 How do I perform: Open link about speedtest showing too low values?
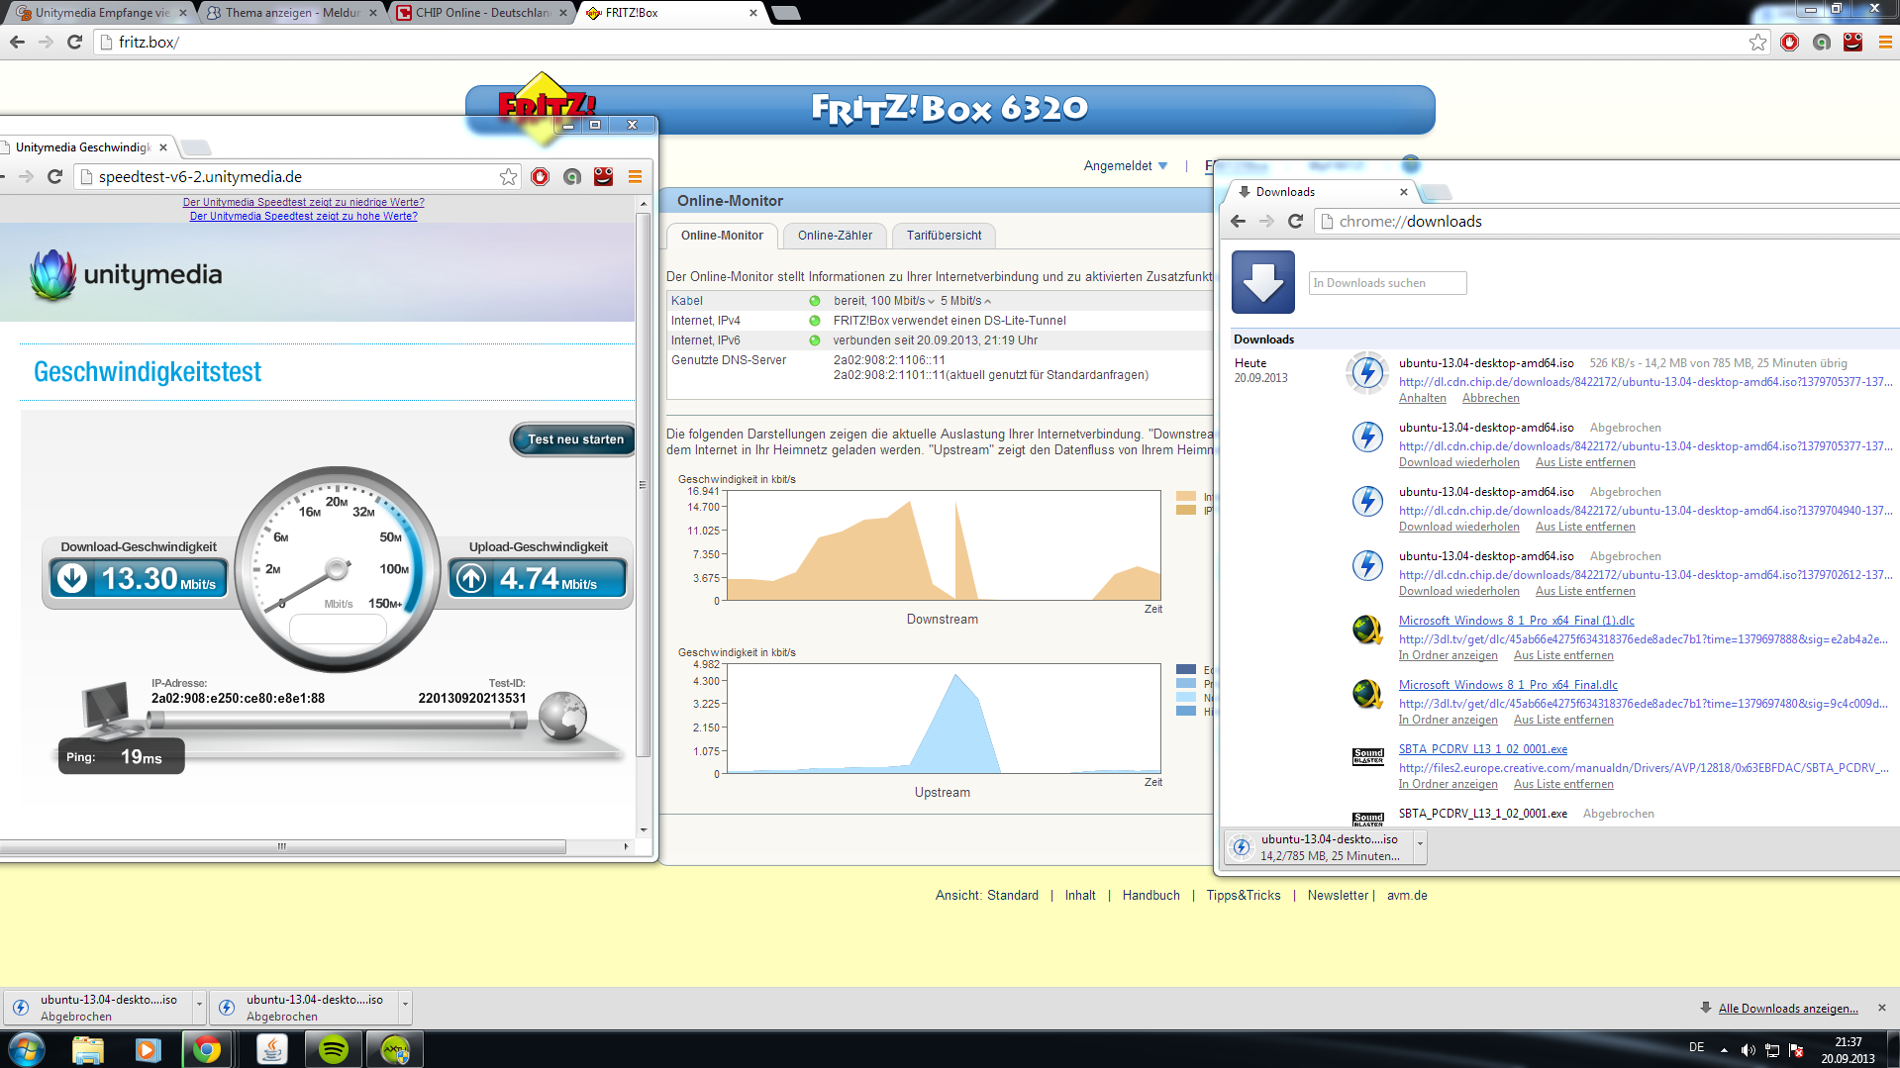coord(304,202)
